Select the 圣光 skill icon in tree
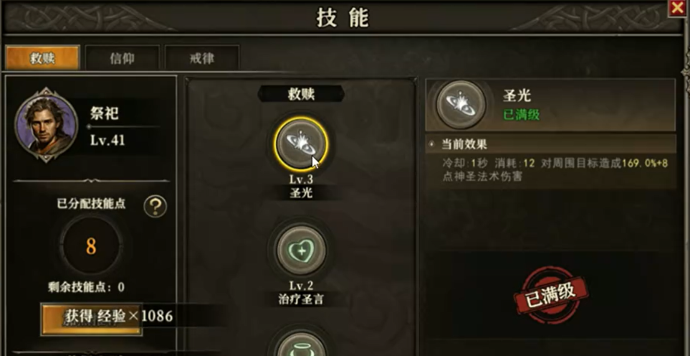This screenshot has width=690, height=356. tap(301, 144)
